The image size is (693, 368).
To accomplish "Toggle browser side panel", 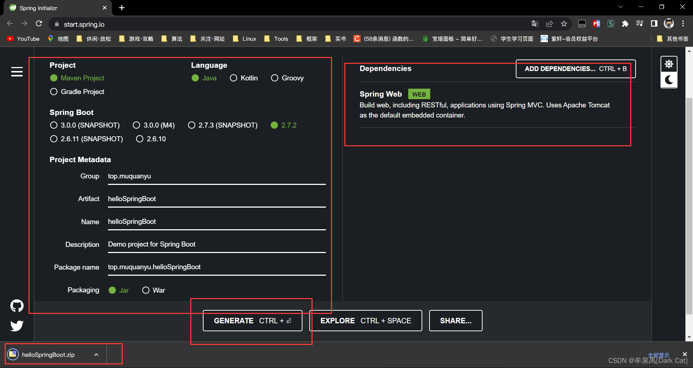I will pos(654,24).
